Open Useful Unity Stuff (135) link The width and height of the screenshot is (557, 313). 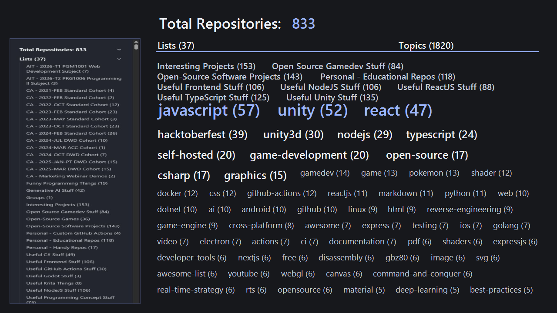332,98
